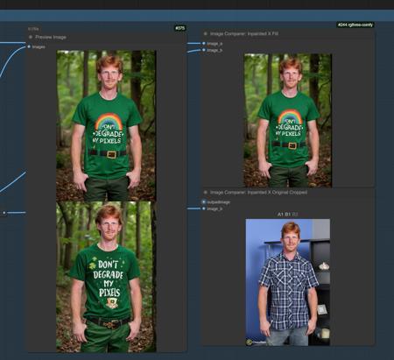Viewport: 394px width, 360px height.
Task: Select B2 in the comparer image selector
Action: point(295,215)
